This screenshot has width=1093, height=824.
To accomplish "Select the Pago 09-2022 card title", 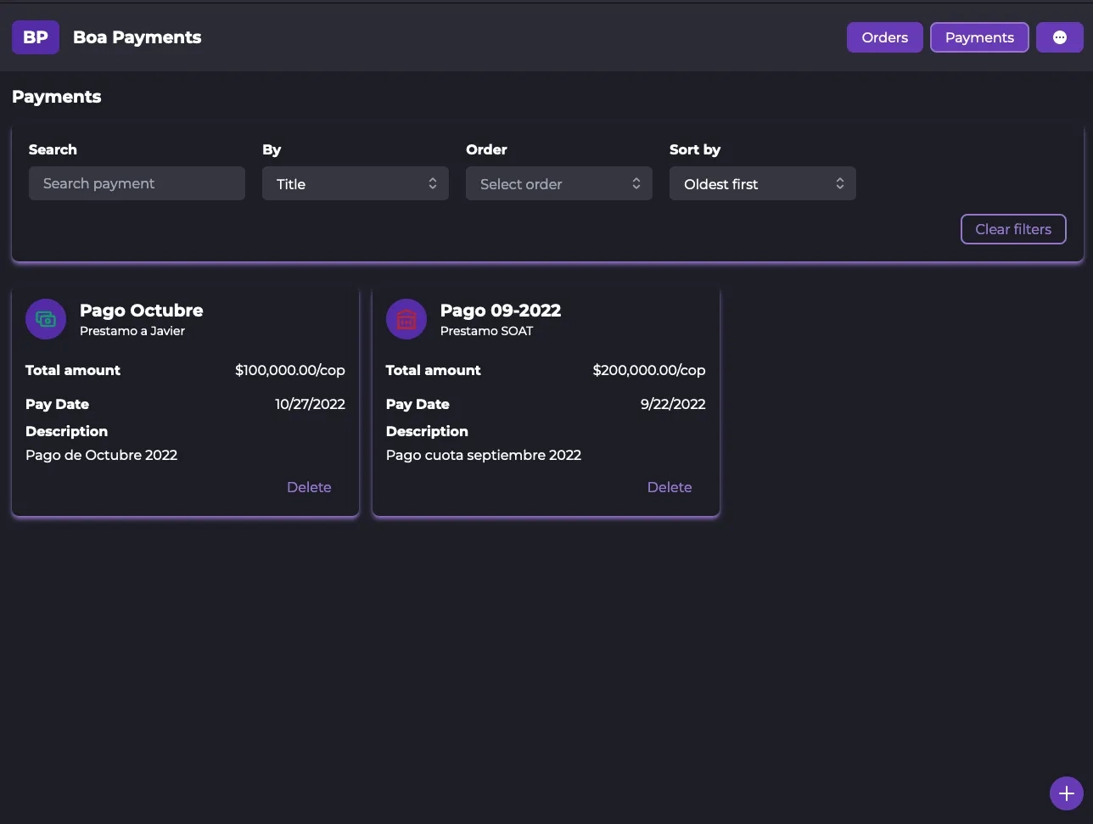I will coord(501,311).
